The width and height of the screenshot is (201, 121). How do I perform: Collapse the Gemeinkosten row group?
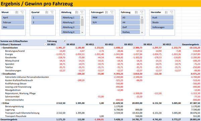point(2,48)
